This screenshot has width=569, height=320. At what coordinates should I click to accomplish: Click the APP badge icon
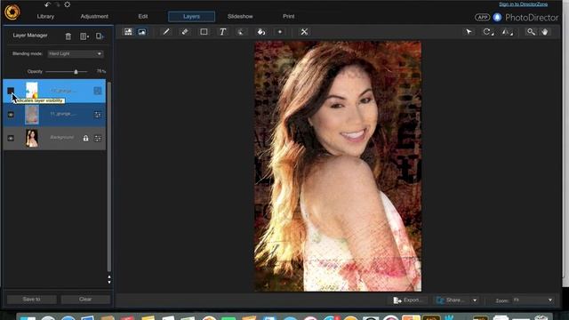pos(482,17)
